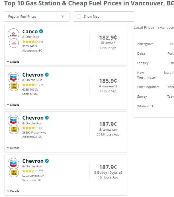Click the One Stop logo under Canco
The height and width of the screenshot is (197, 174).
(x=14, y=44)
